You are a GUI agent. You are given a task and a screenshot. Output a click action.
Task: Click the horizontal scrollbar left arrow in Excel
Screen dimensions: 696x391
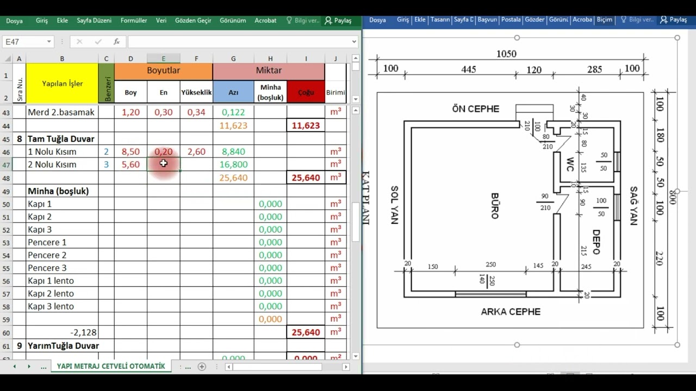click(229, 367)
